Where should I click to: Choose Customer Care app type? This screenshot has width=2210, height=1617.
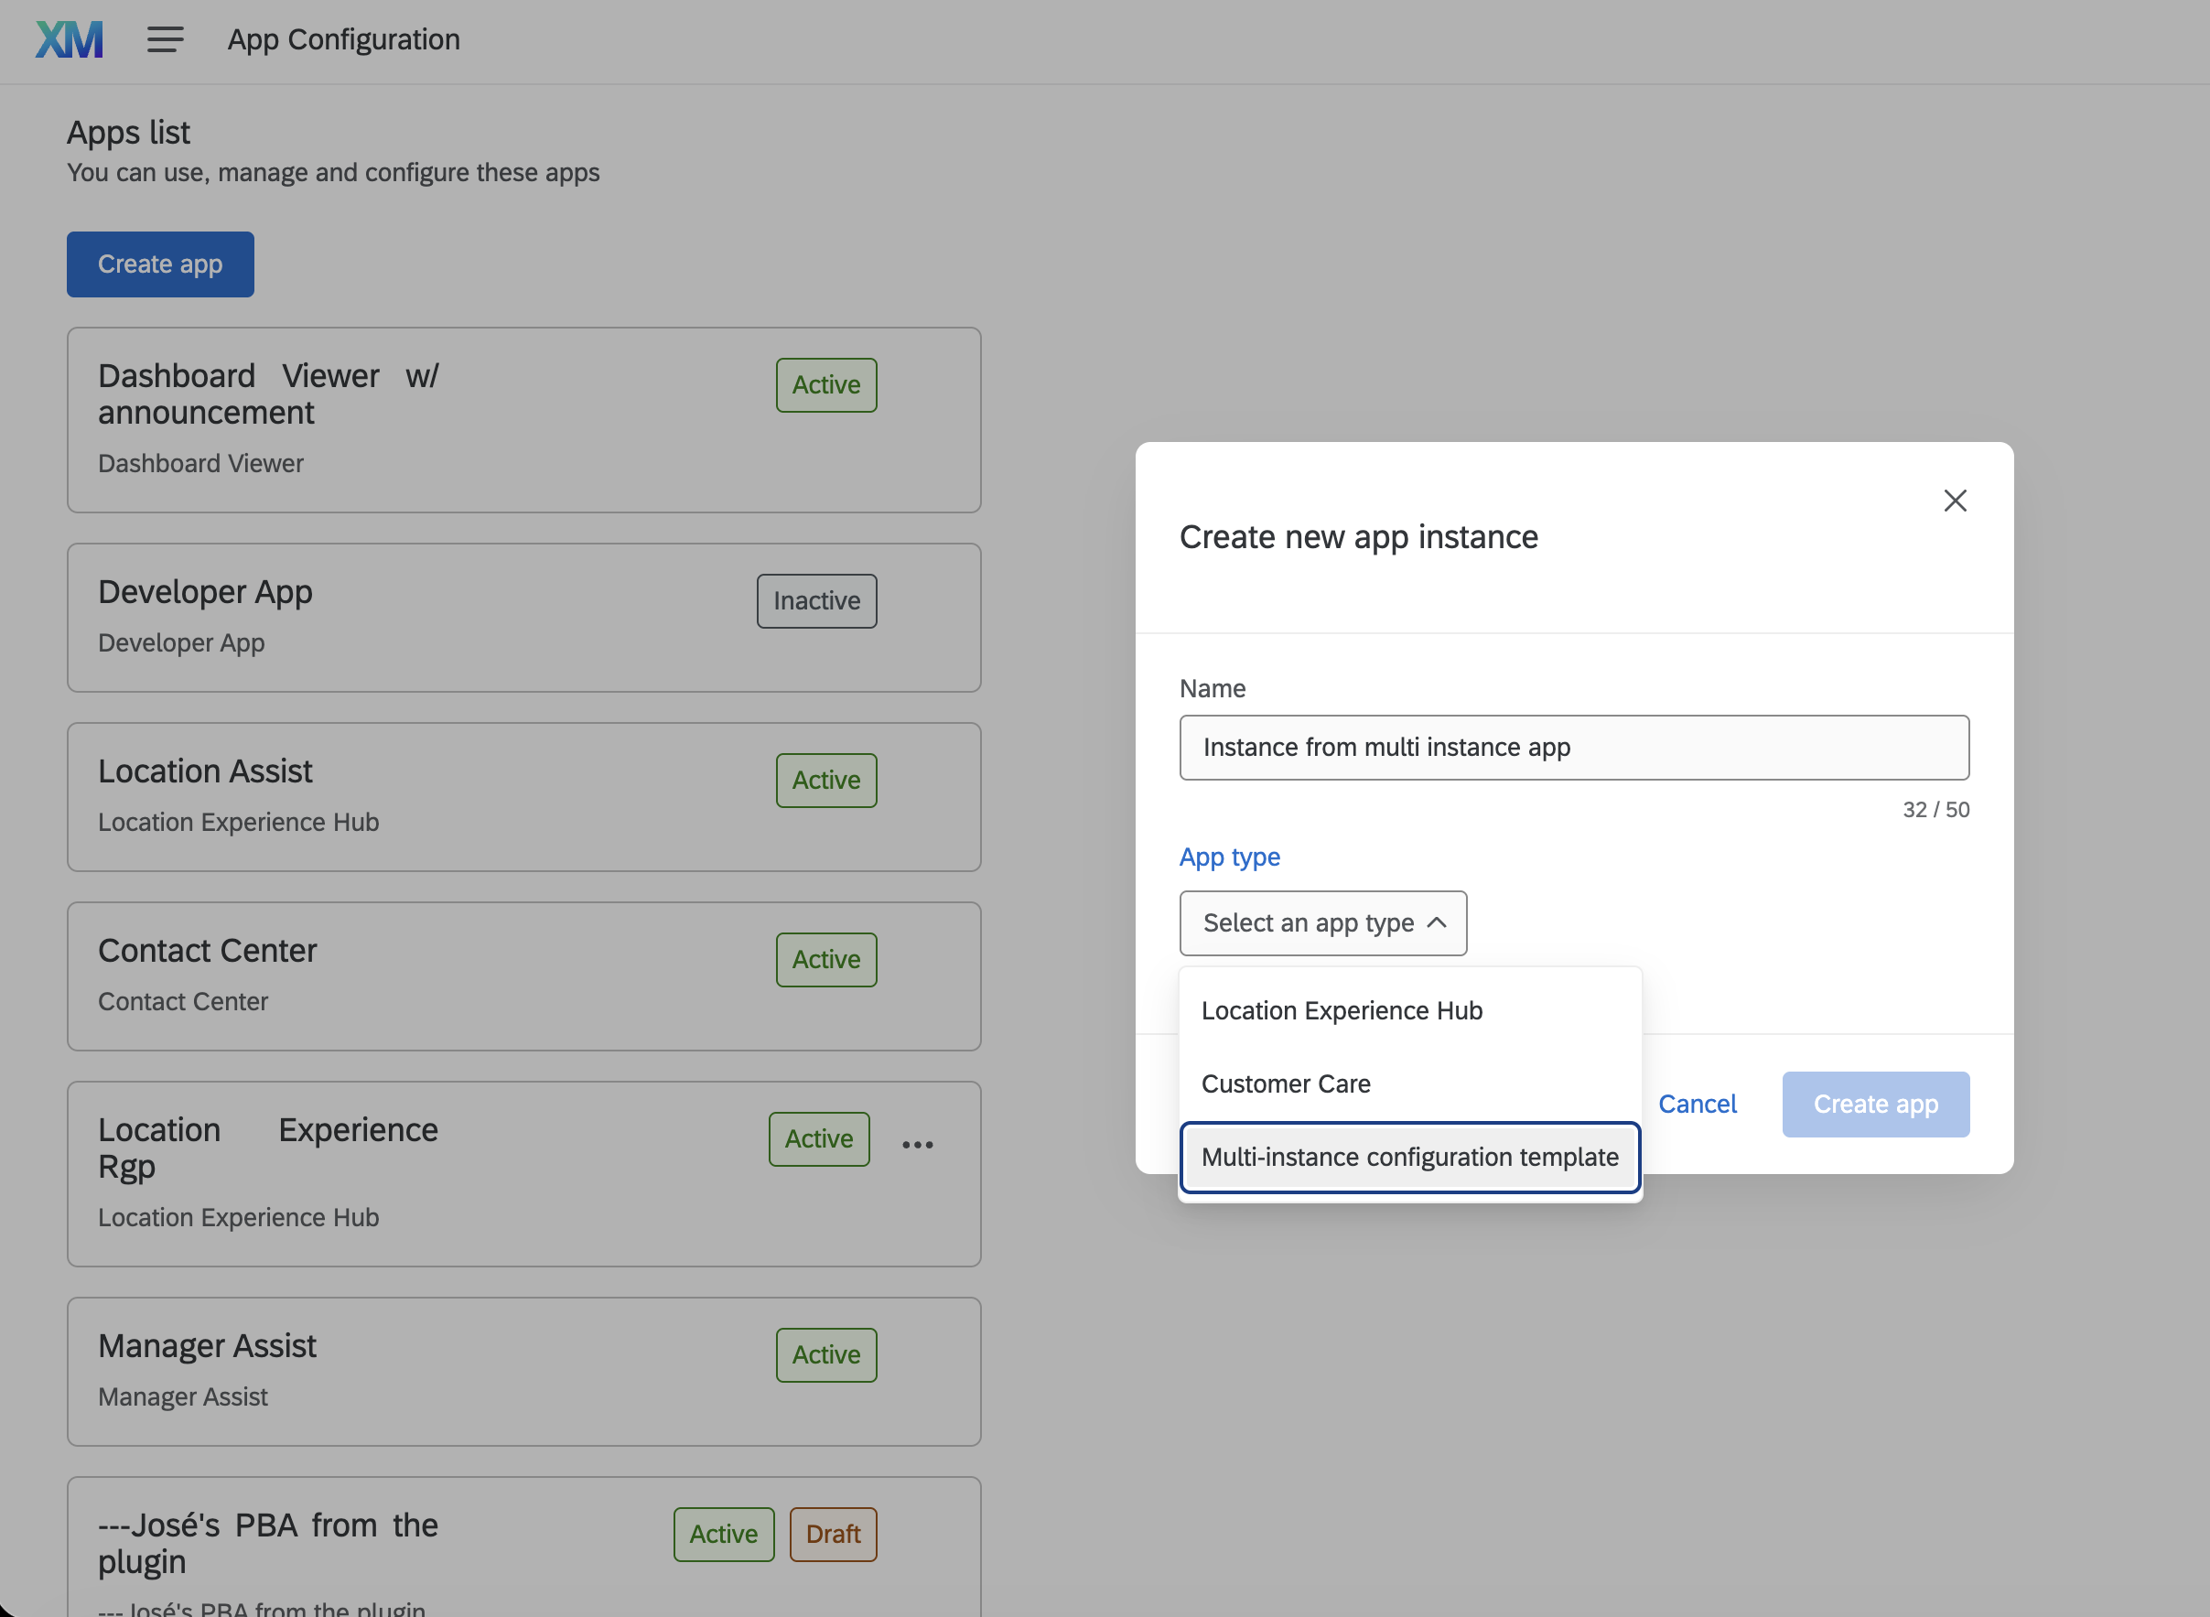coord(1409,1083)
